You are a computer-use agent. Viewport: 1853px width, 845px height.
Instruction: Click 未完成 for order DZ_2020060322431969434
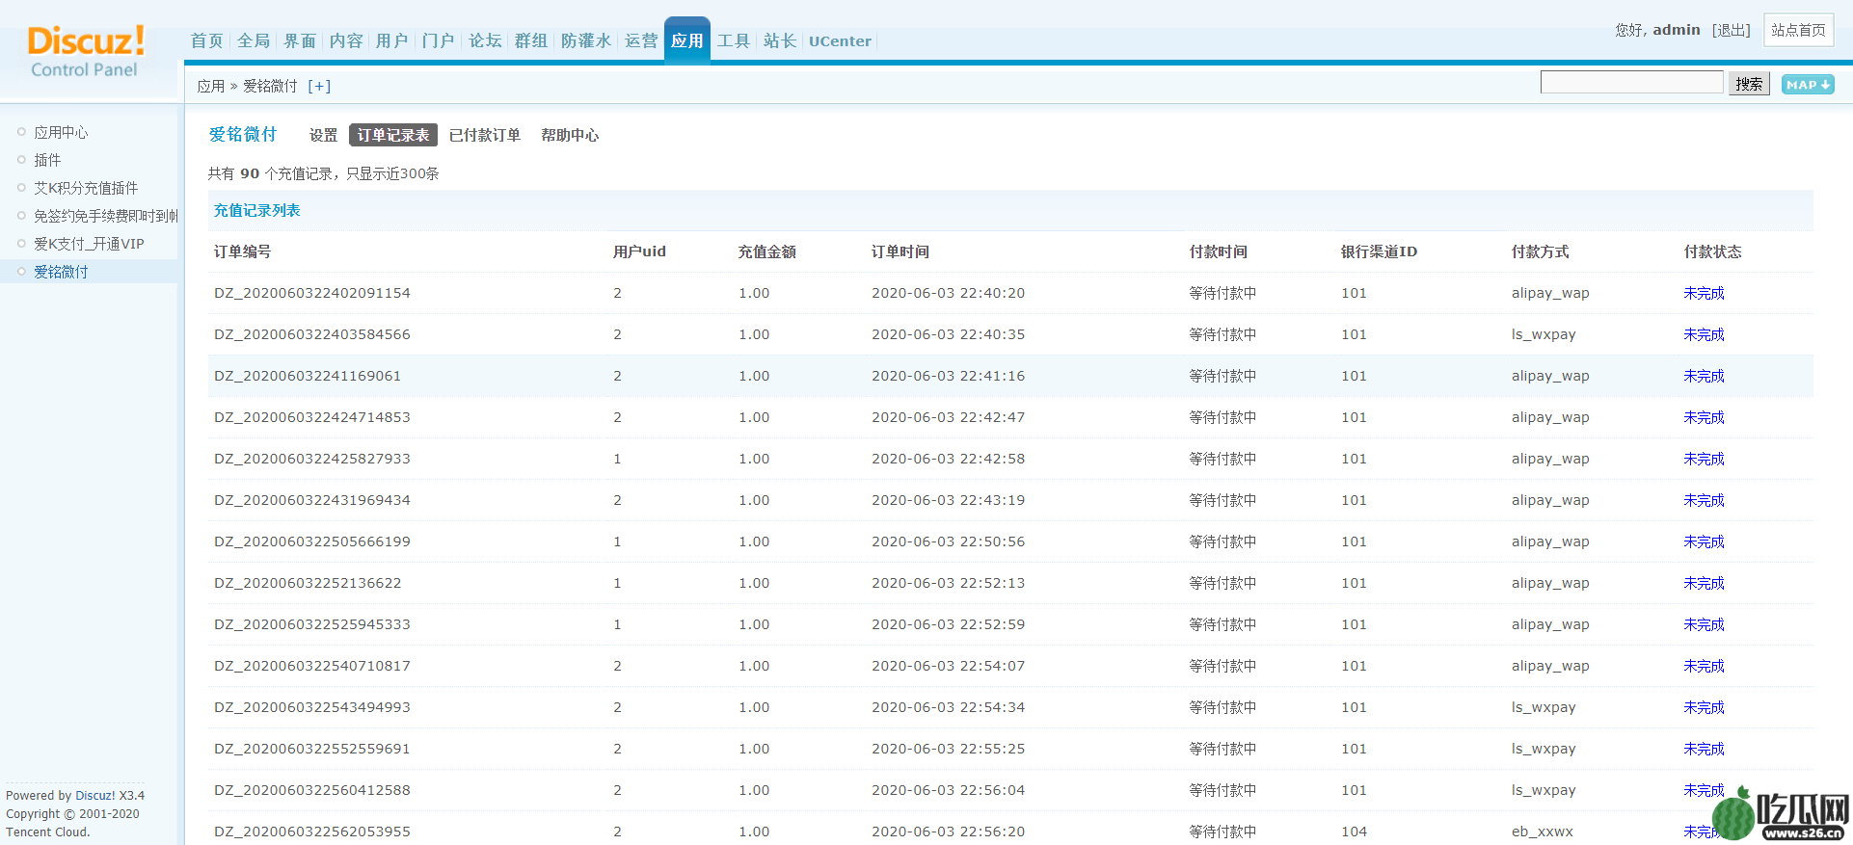point(1704,500)
